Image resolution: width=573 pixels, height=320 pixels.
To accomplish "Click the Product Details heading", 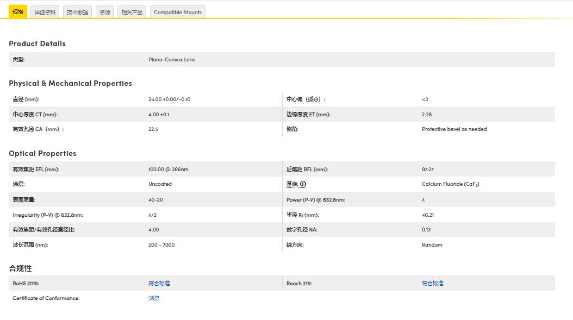I will (37, 43).
